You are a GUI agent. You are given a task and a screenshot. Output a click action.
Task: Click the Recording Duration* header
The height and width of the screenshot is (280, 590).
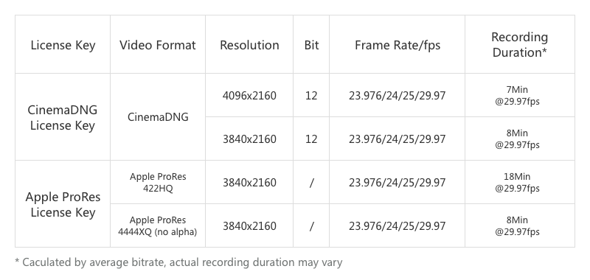[520, 45]
